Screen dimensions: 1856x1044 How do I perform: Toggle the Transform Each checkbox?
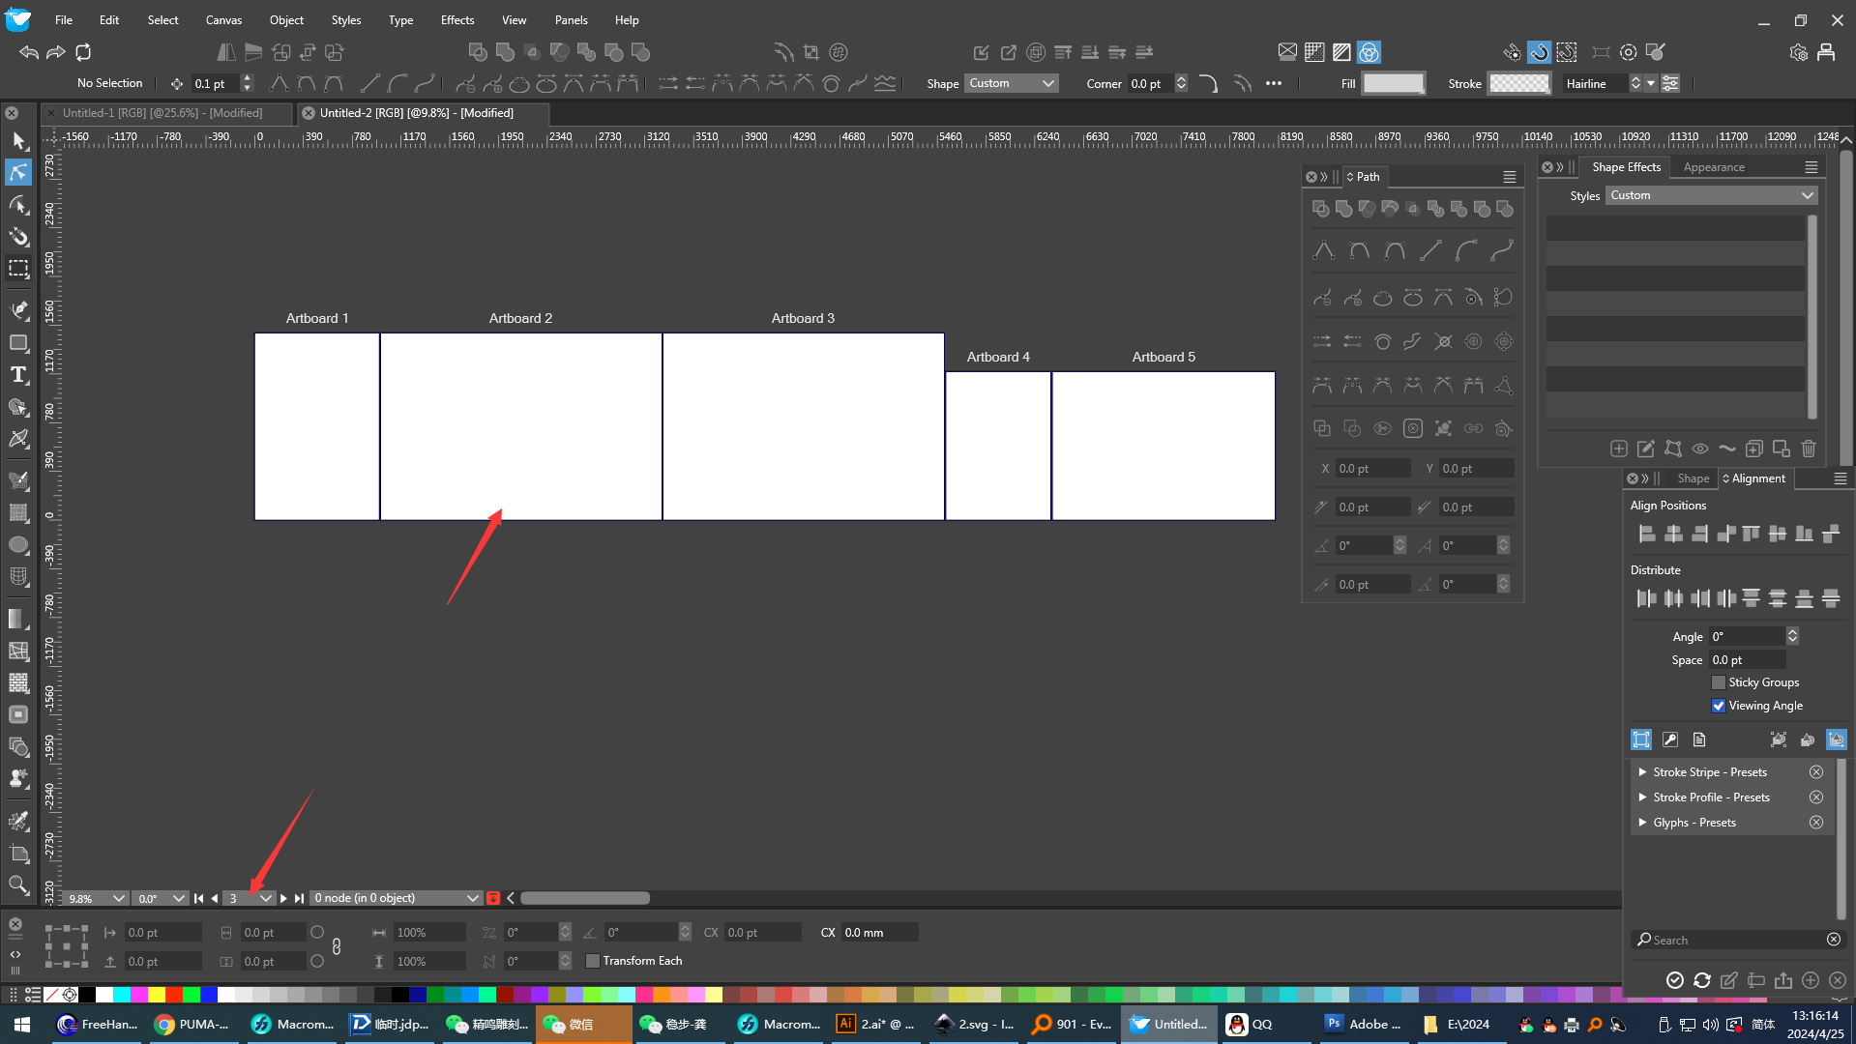click(x=593, y=961)
